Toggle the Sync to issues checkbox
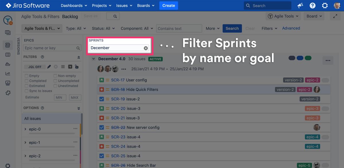 (26, 91)
